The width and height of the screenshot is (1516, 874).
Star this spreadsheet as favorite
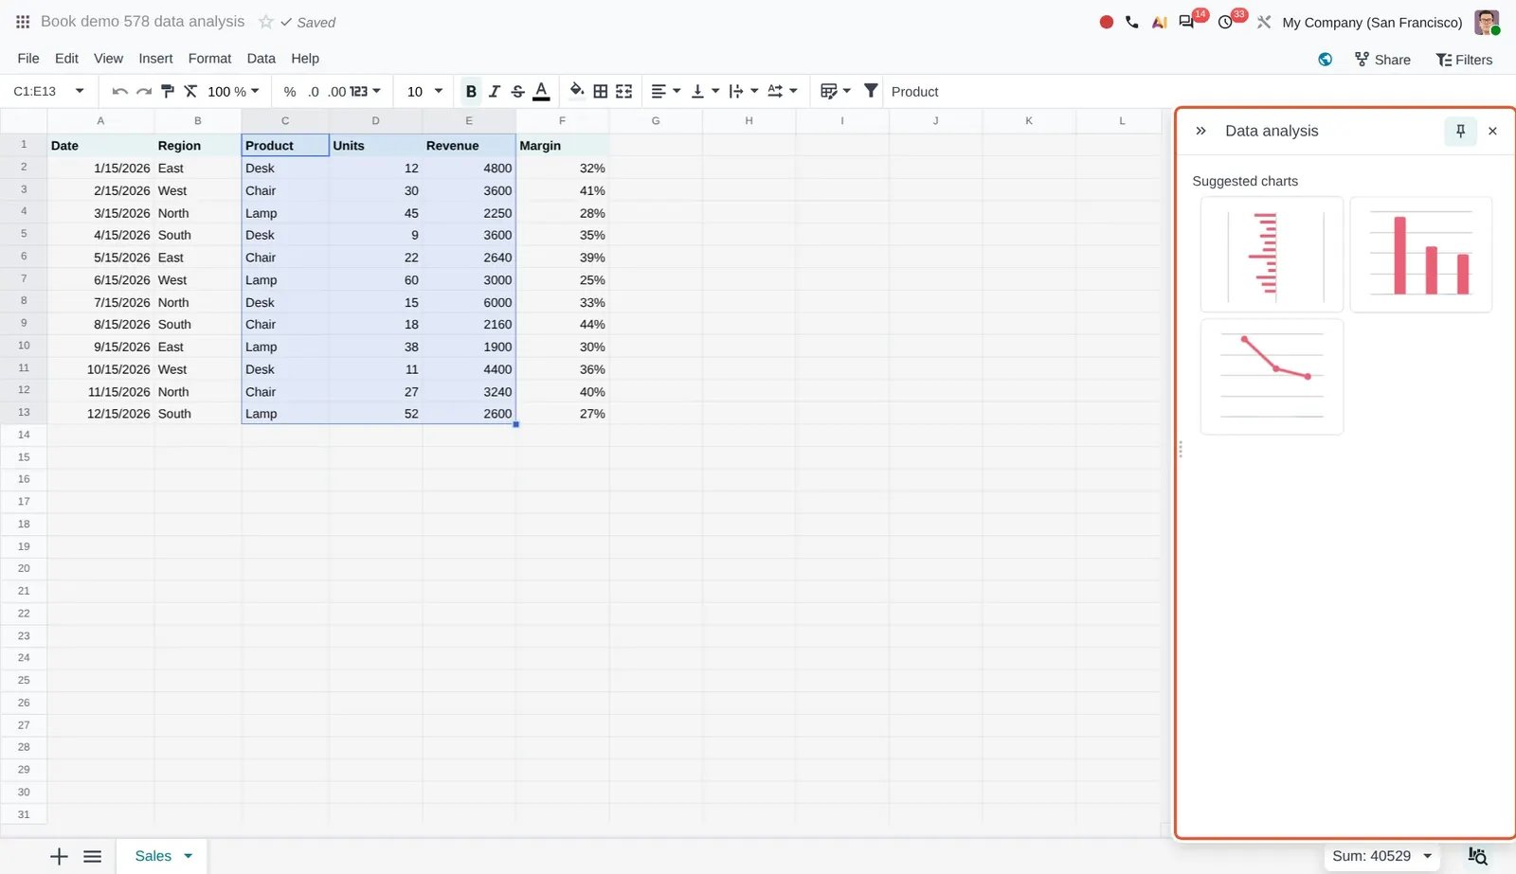coord(266,22)
